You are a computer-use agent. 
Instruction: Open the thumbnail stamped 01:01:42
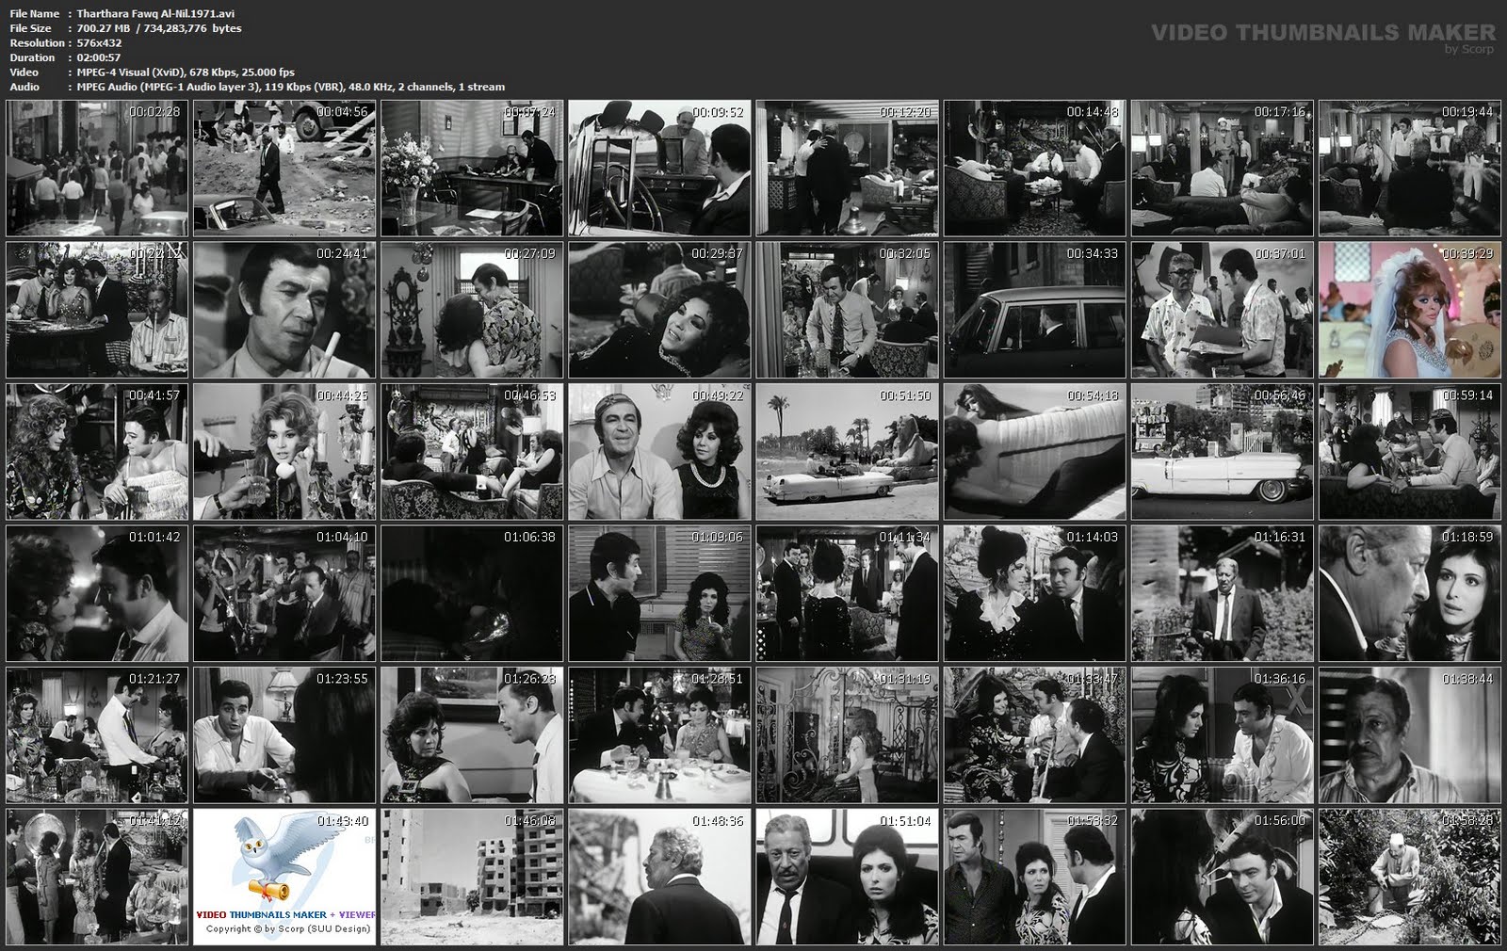pos(97,593)
